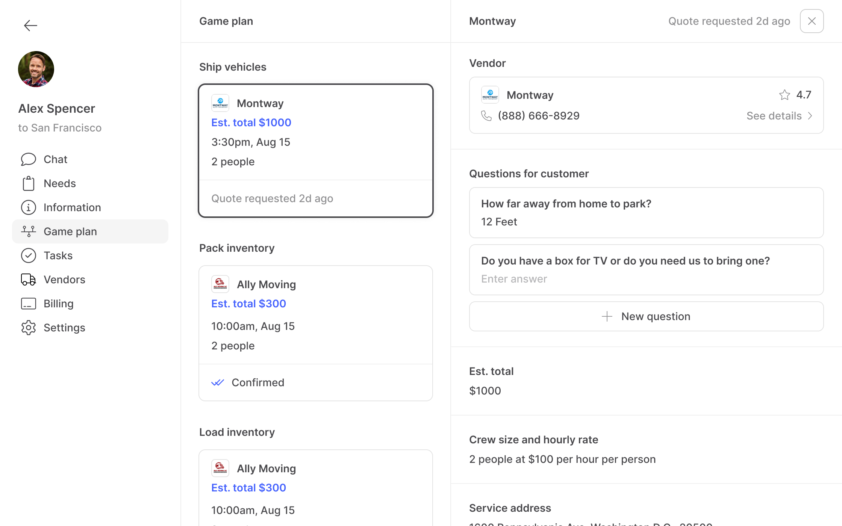Screen dimensions: 842x526
Task: Open the Information section
Action: [x=72, y=207]
